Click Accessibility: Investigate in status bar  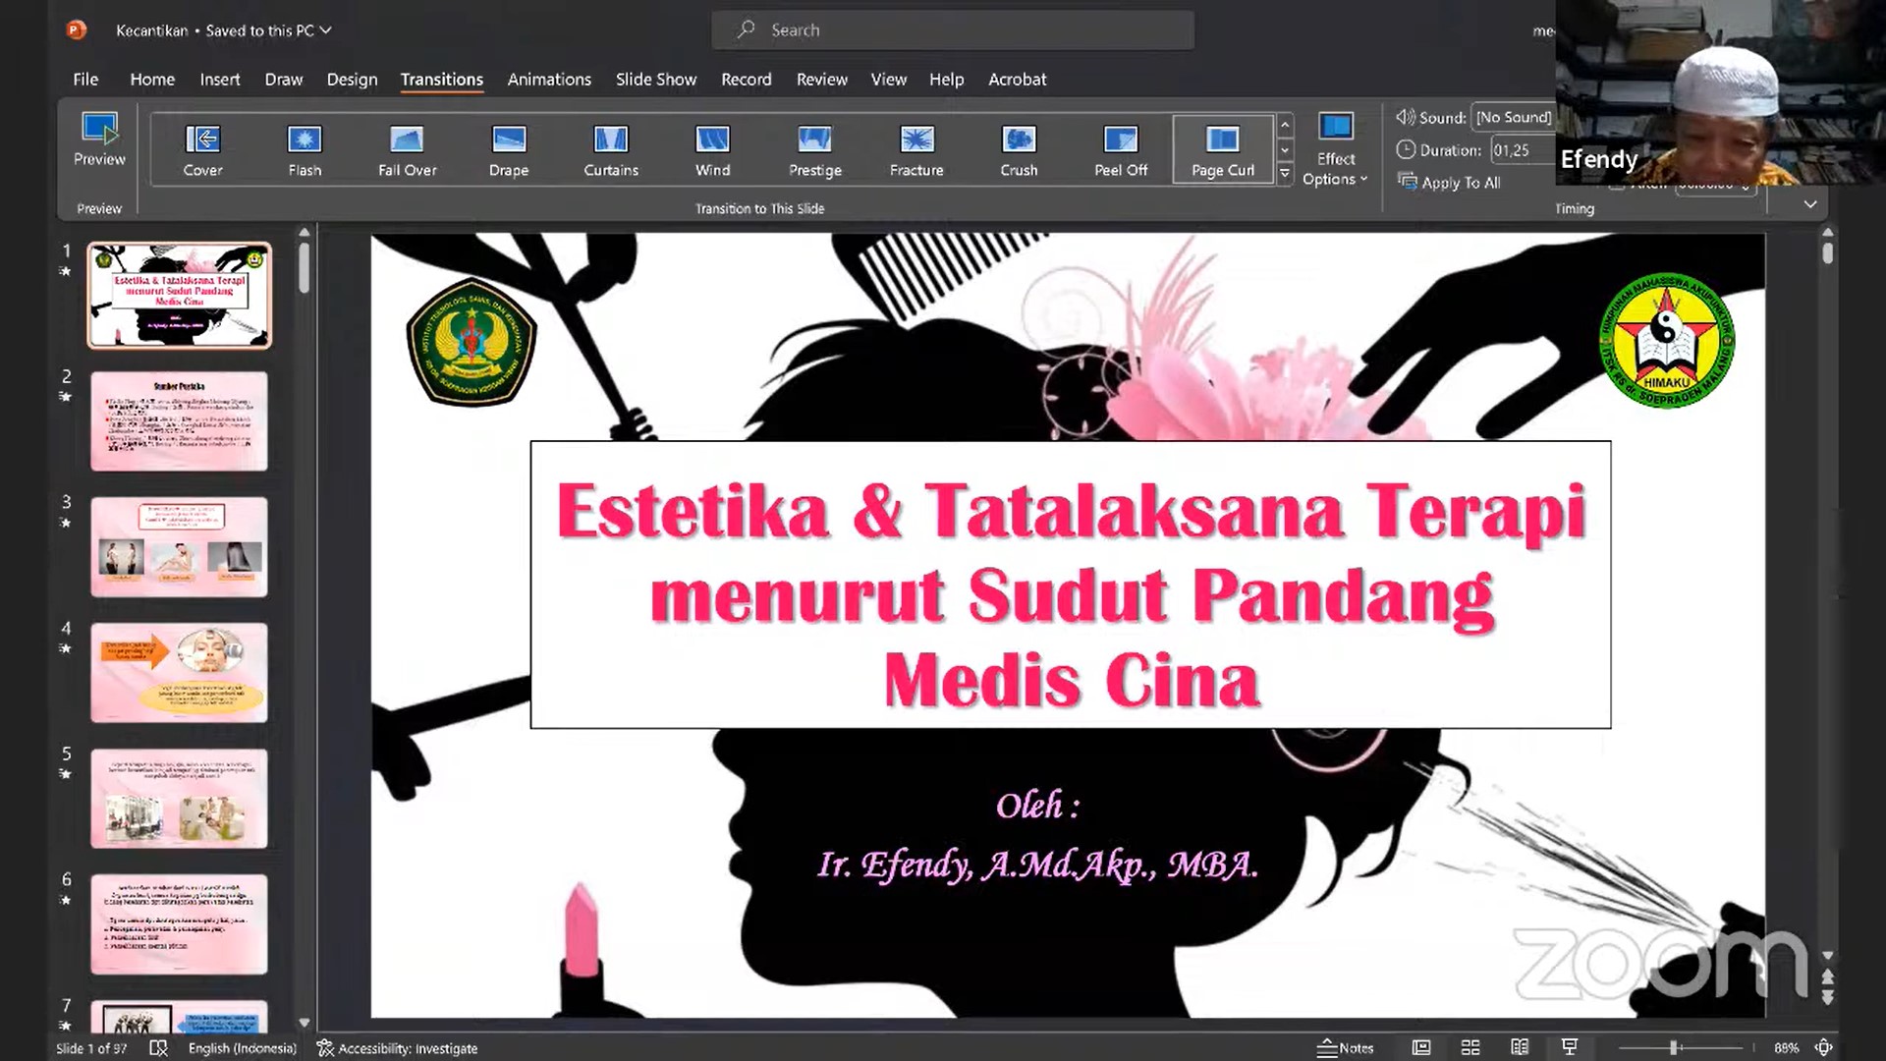point(397,1048)
